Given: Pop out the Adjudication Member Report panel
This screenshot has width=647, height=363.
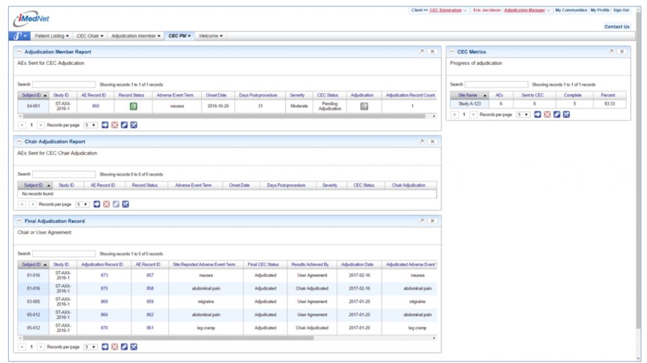Looking at the screenshot, I should (421, 52).
